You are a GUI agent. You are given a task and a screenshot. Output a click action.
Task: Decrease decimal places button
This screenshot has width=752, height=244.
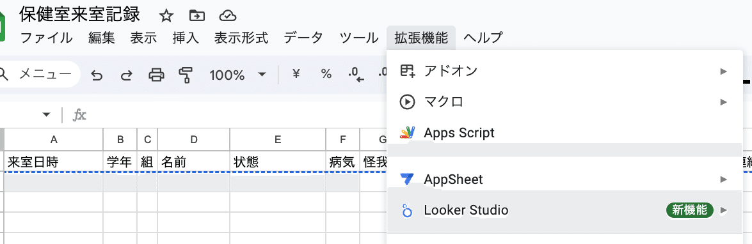coord(355,75)
